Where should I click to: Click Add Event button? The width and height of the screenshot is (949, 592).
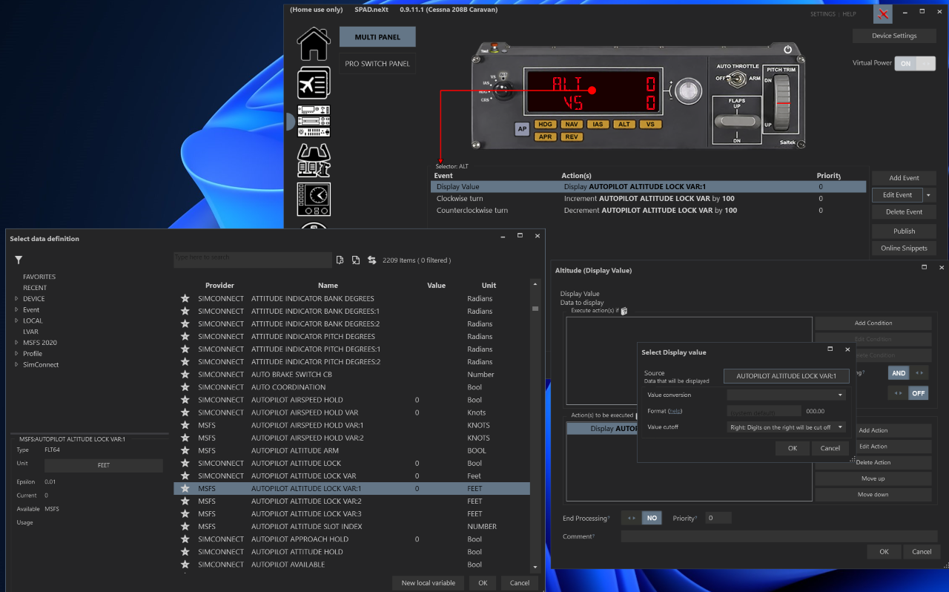(x=904, y=178)
